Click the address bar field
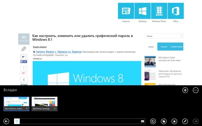This screenshot has width=202, height=126. click(x=80, y=121)
